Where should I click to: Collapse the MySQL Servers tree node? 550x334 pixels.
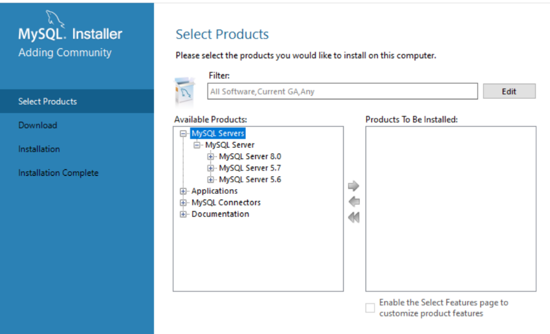(182, 133)
